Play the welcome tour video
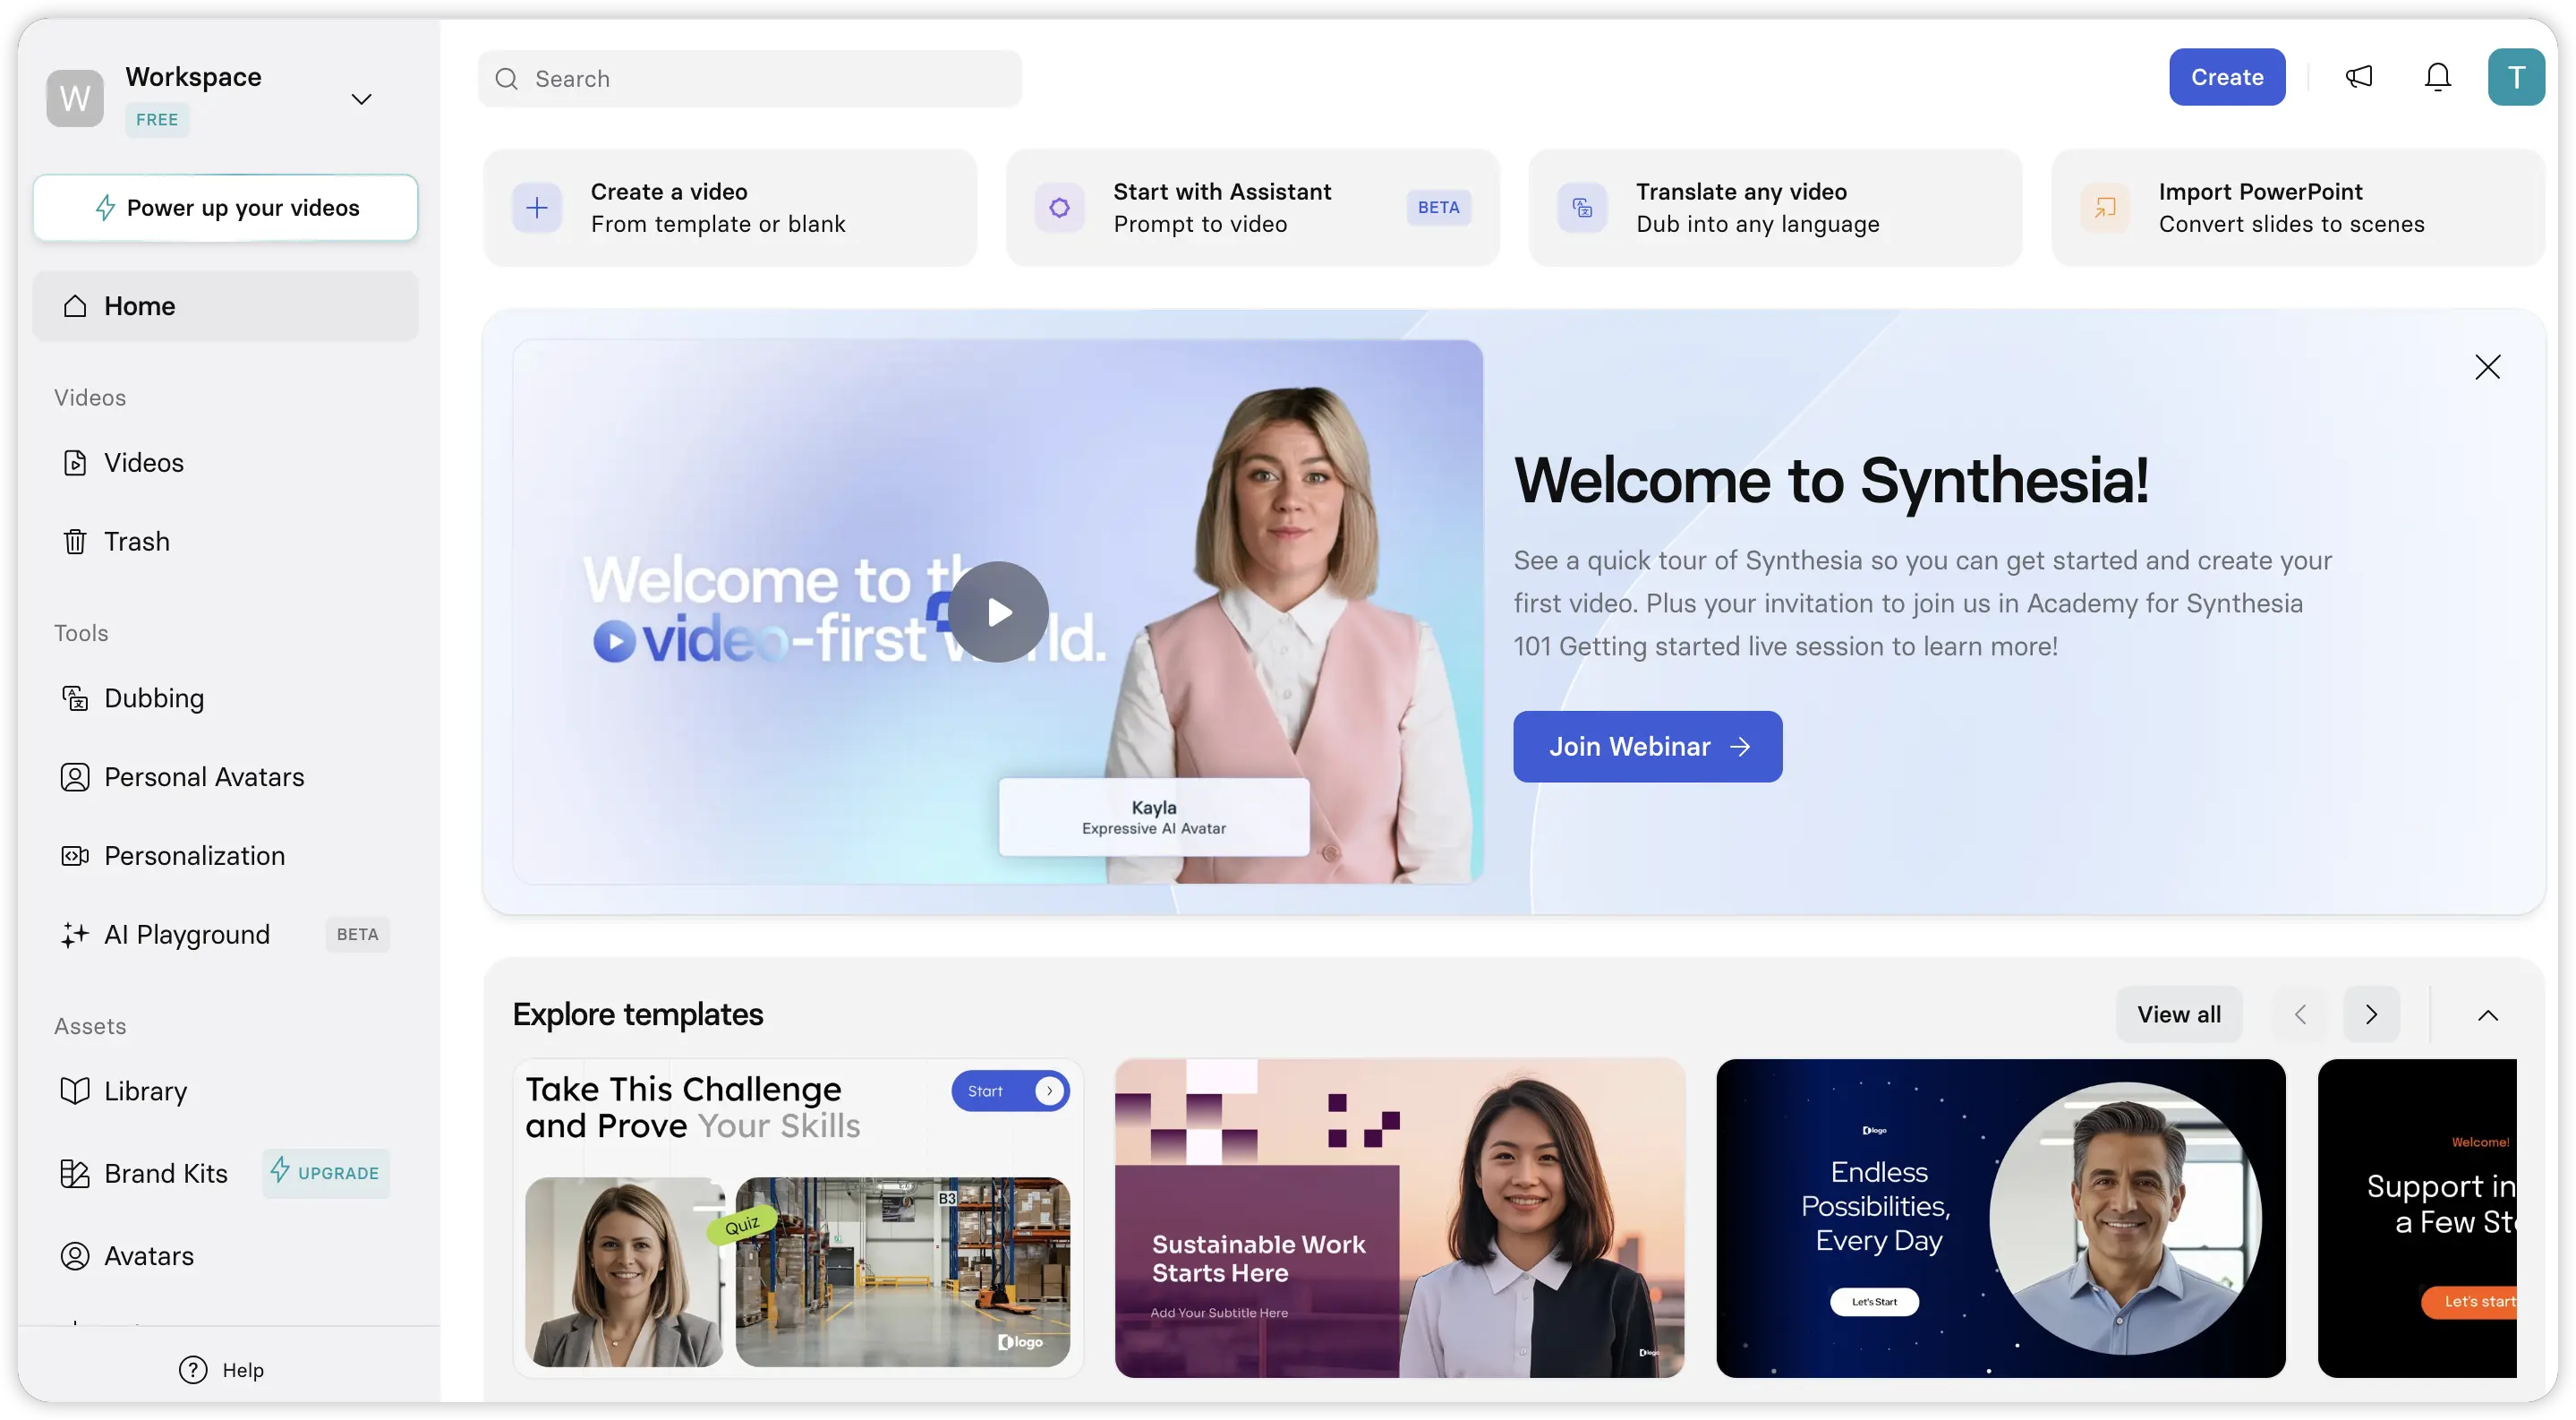 tap(998, 612)
